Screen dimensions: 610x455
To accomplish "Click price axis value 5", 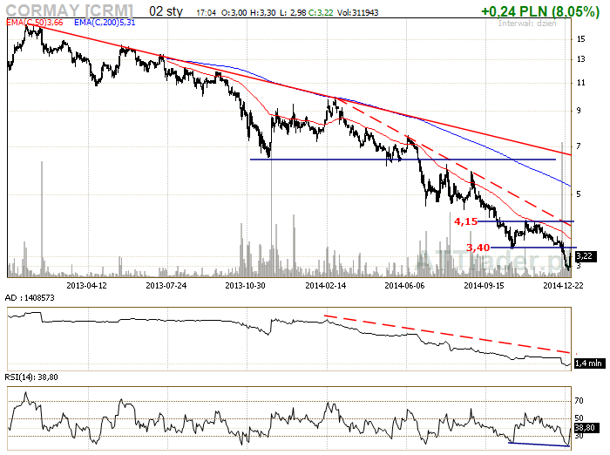I will click(x=579, y=194).
